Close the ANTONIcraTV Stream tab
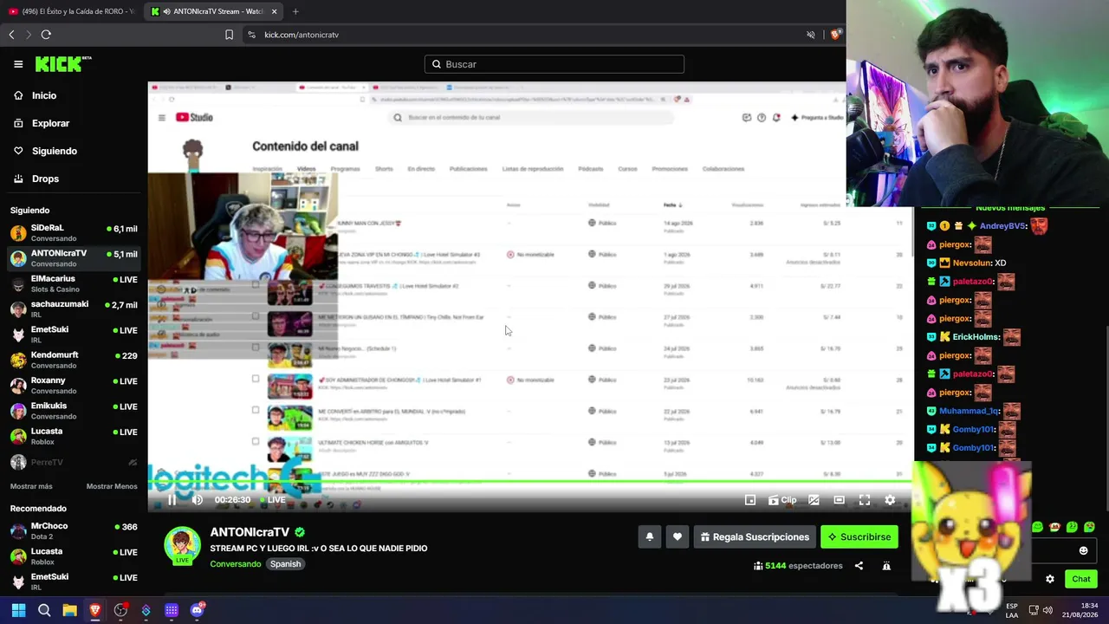Screen dimensions: 1109x624 (274, 11)
